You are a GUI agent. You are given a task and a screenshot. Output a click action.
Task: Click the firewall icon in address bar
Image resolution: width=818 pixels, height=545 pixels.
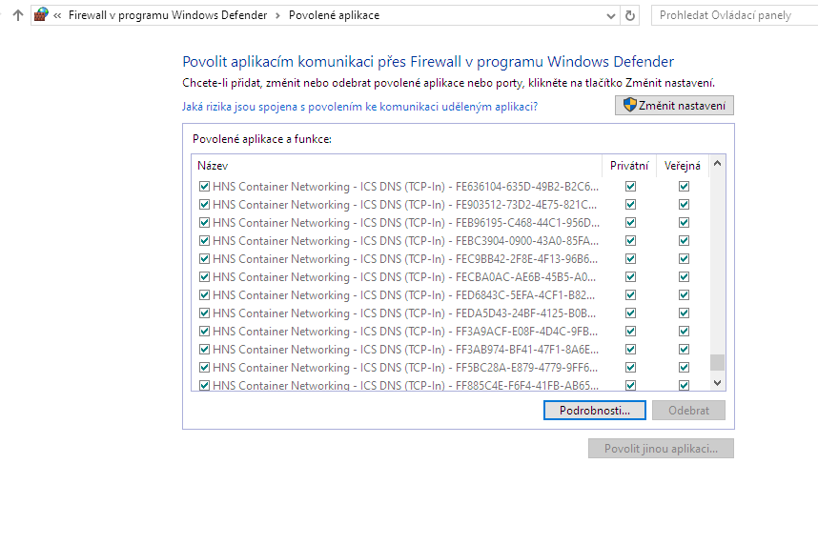click(x=41, y=15)
